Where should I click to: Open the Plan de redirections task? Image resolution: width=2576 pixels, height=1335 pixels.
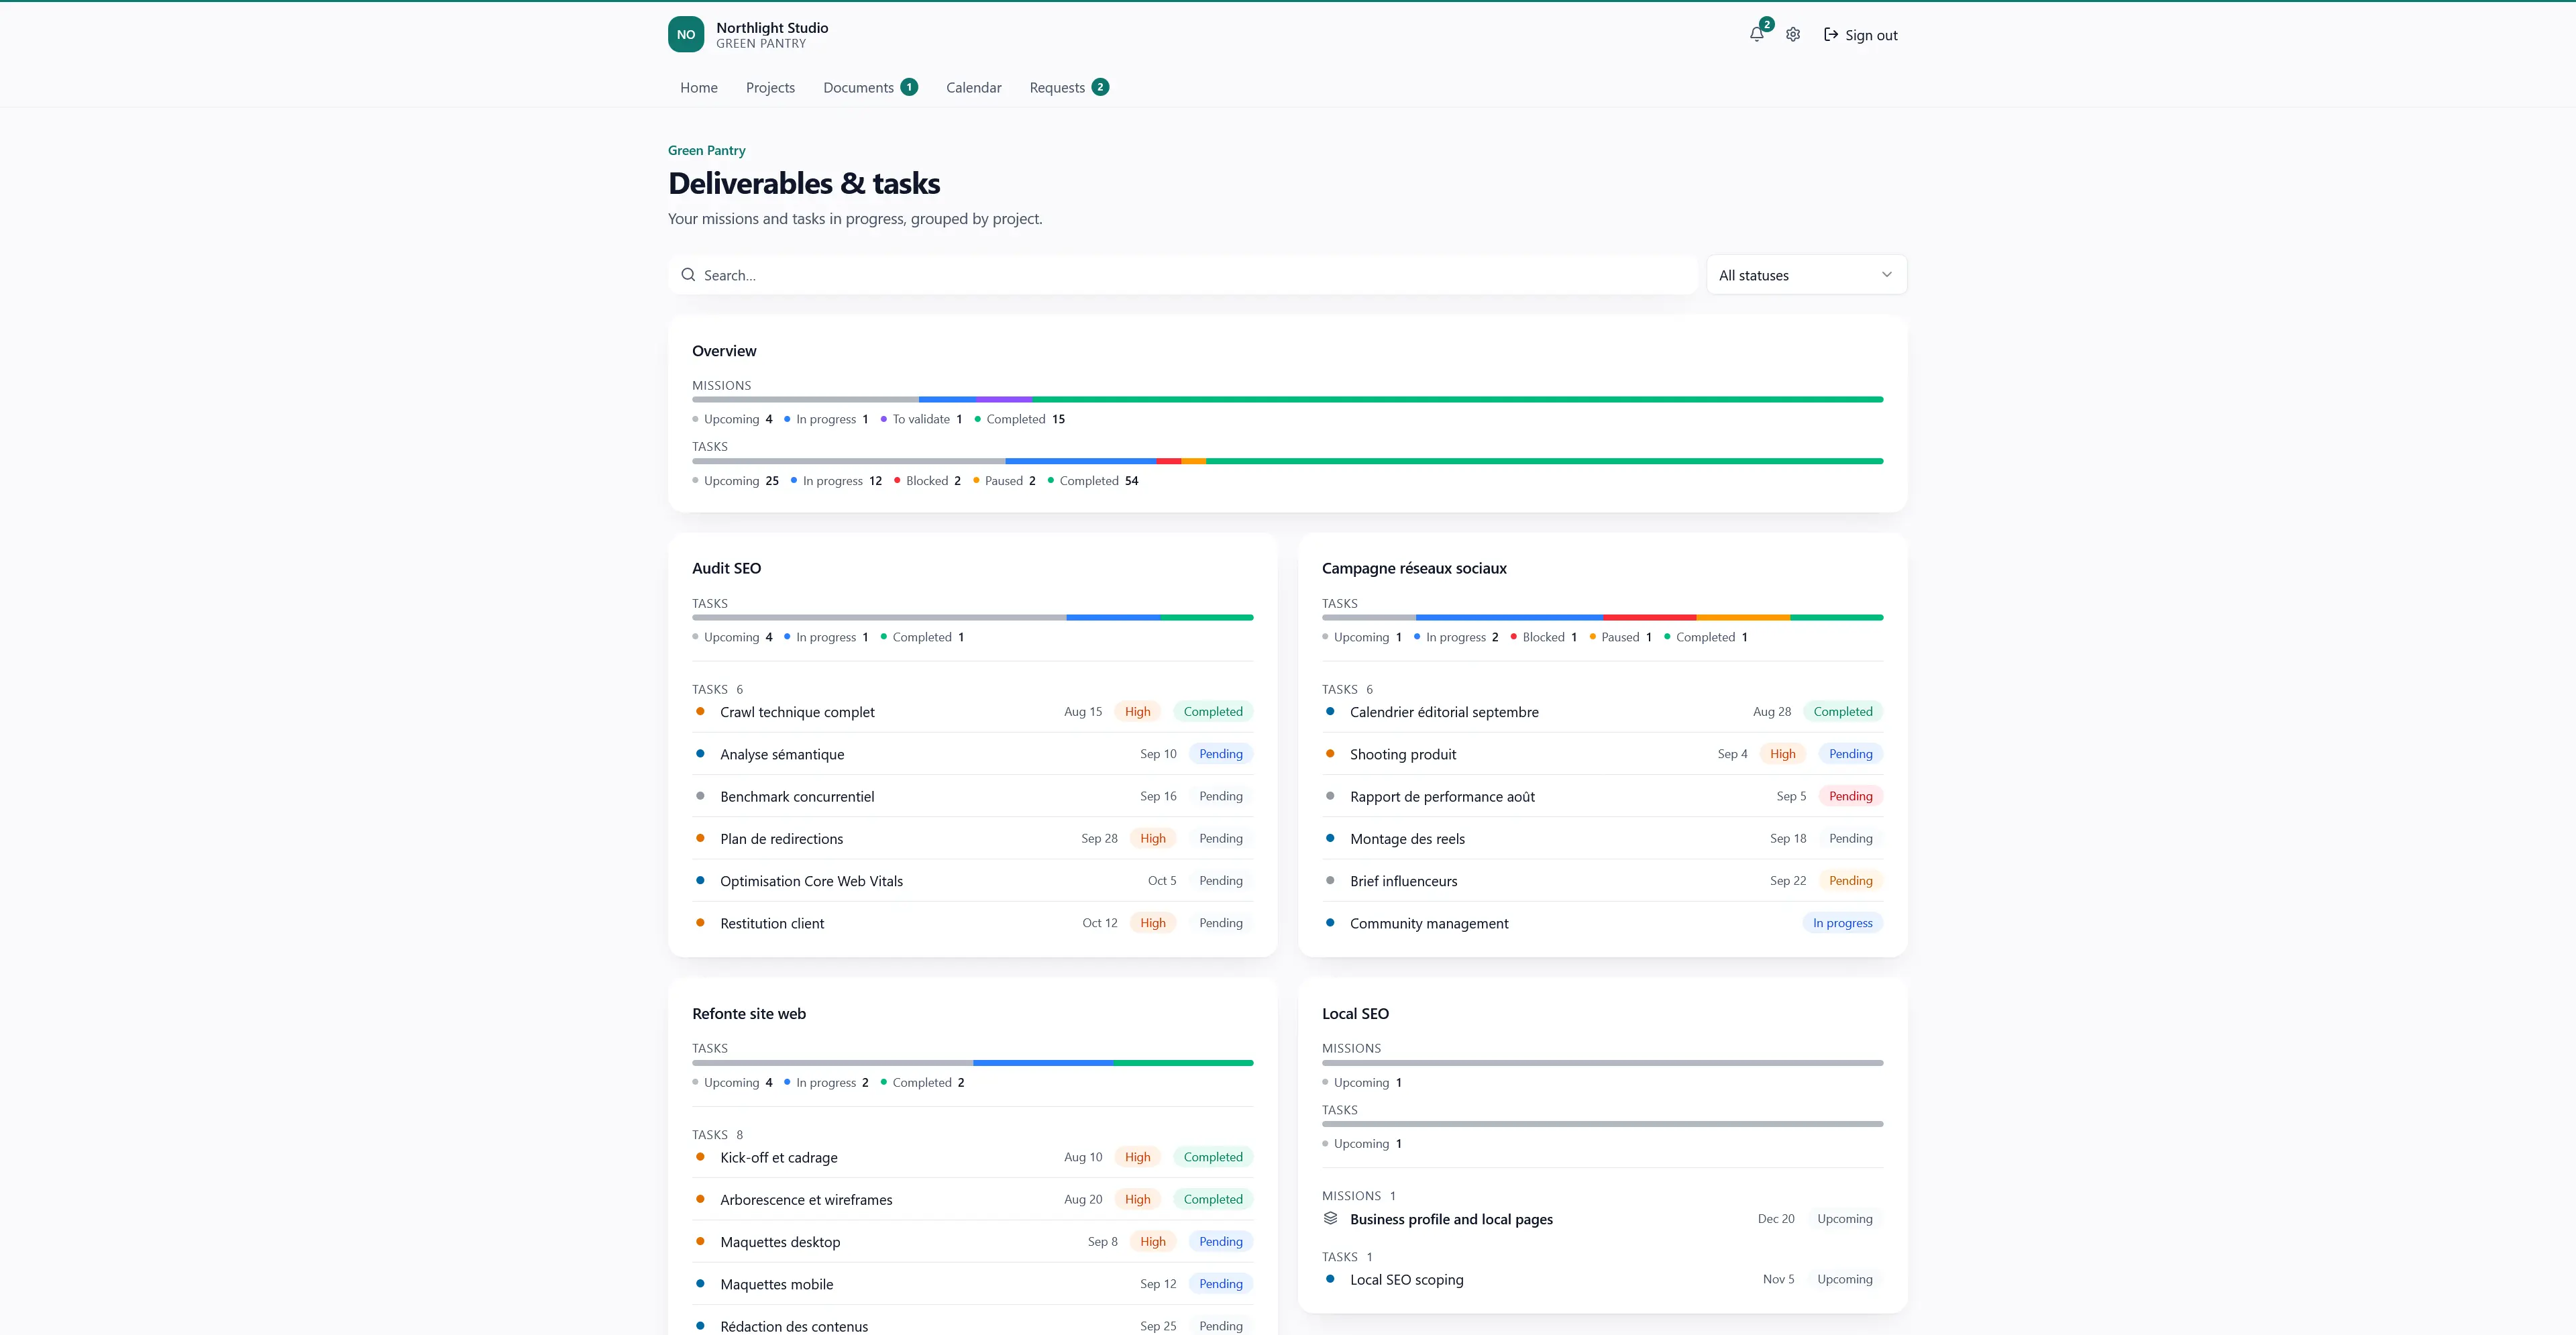tap(972, 838)
